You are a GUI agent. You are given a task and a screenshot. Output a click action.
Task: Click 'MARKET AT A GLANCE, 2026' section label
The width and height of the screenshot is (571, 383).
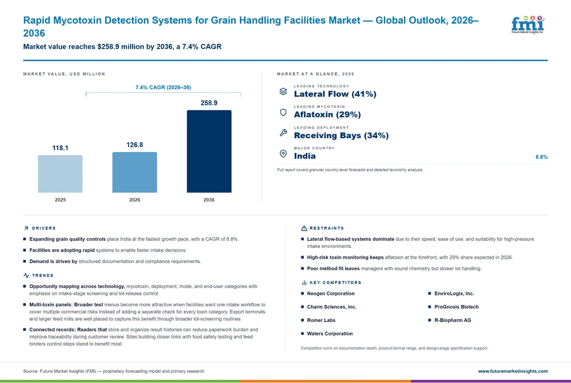click(x=315, y=74)
